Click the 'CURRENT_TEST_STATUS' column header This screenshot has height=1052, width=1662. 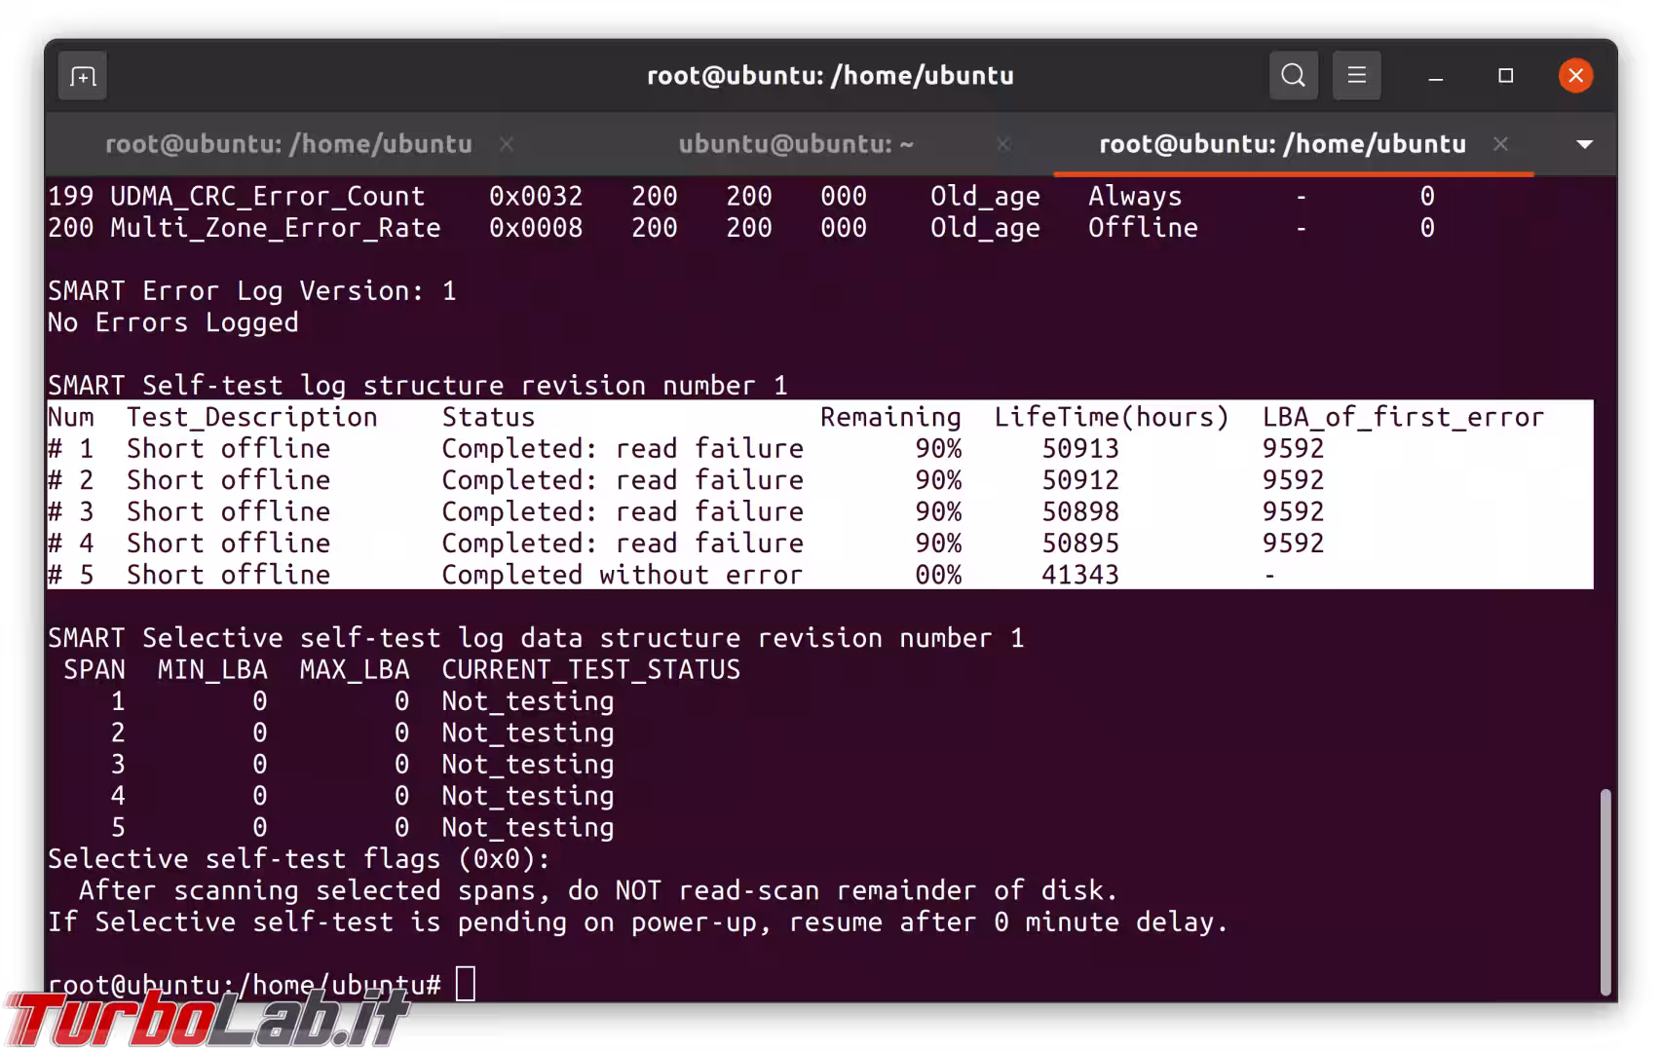click(590, 670)
